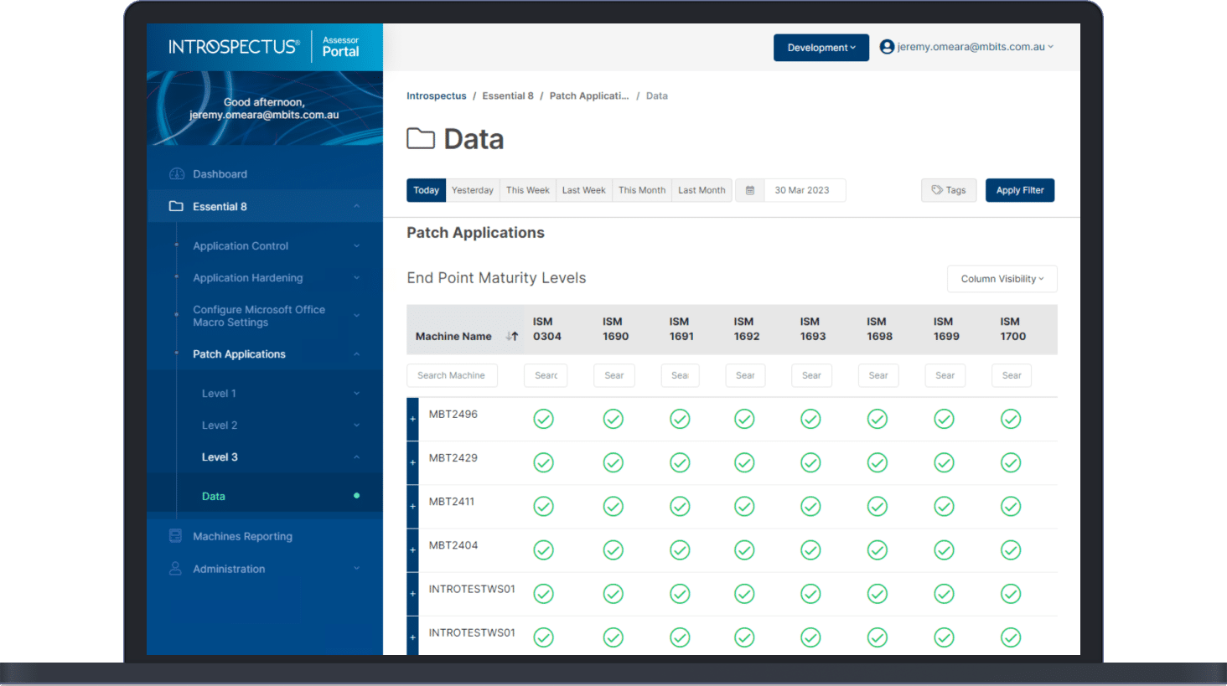Switch to the Last Month filter
This screenshot has height=686, width=1227.
[x=702, y=190]
